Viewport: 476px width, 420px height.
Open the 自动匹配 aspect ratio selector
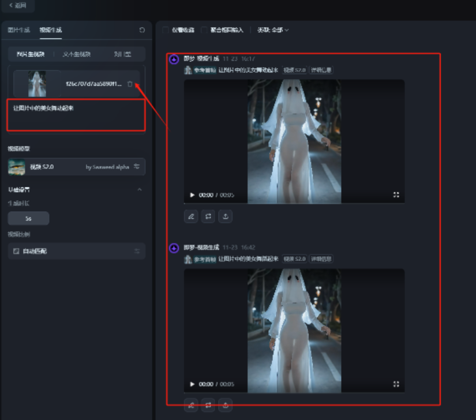point(76,251)
